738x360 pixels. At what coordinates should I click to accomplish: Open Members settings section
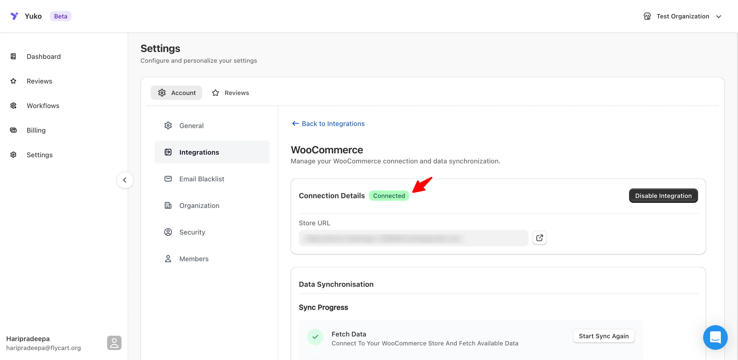coord(194,259)
